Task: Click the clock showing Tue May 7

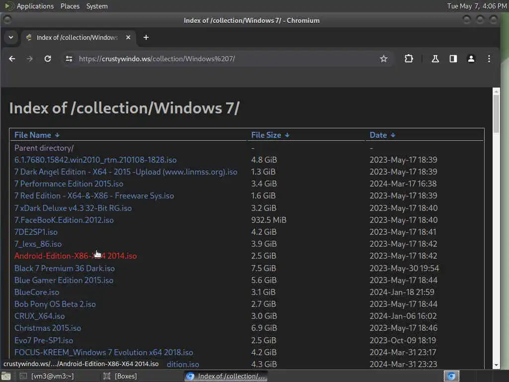Action: tap(477, 6)
